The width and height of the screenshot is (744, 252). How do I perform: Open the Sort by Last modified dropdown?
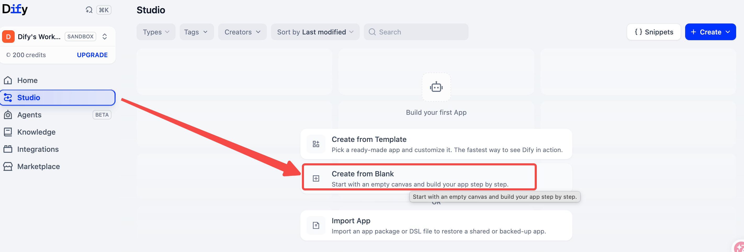(315, 32)
